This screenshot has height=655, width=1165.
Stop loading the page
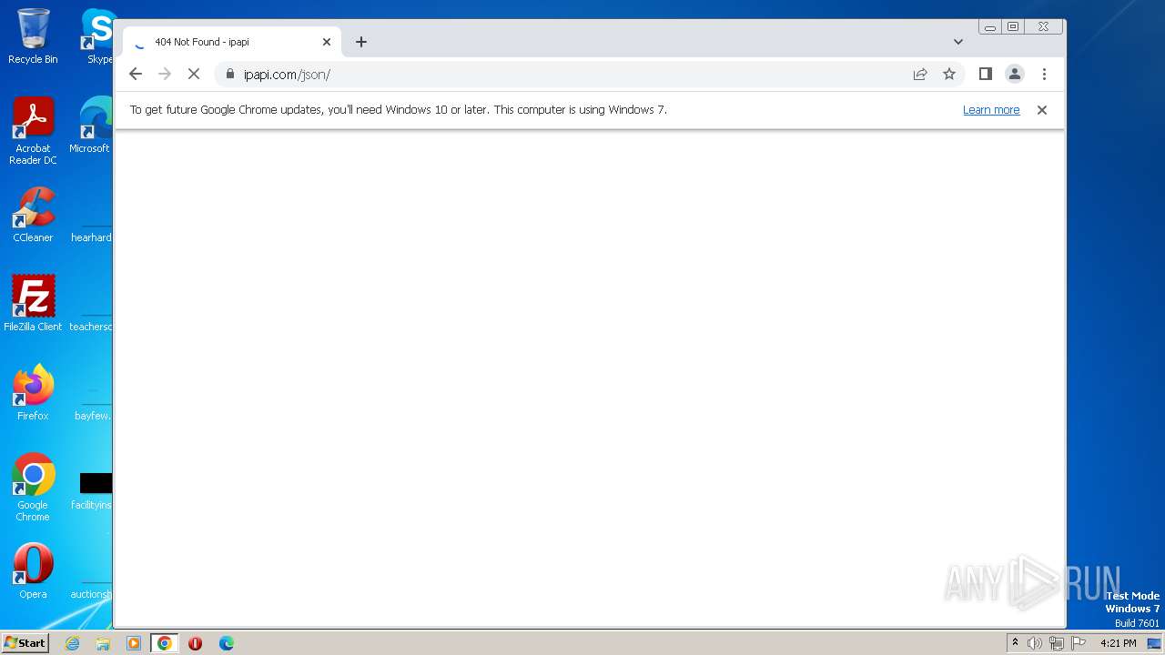(x=194, y=75)
